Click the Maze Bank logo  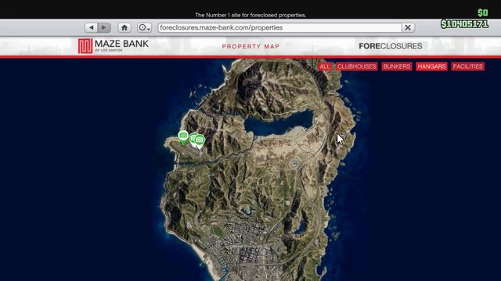(x=114, y=46)
